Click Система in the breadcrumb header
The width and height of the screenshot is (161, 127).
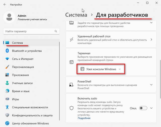click(76, 15)
